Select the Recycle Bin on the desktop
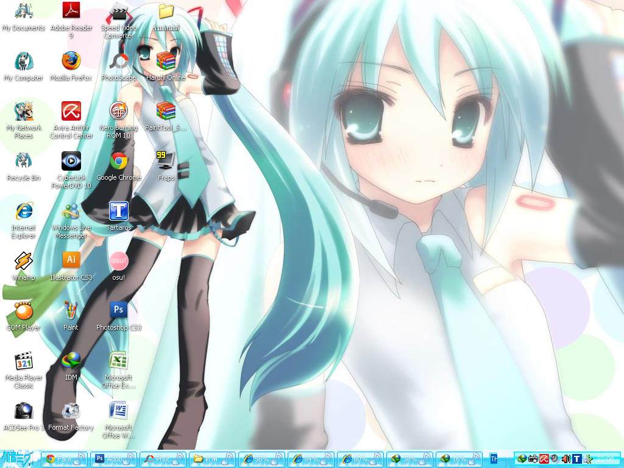Screen dimensions: 624x468 point(24,167)
